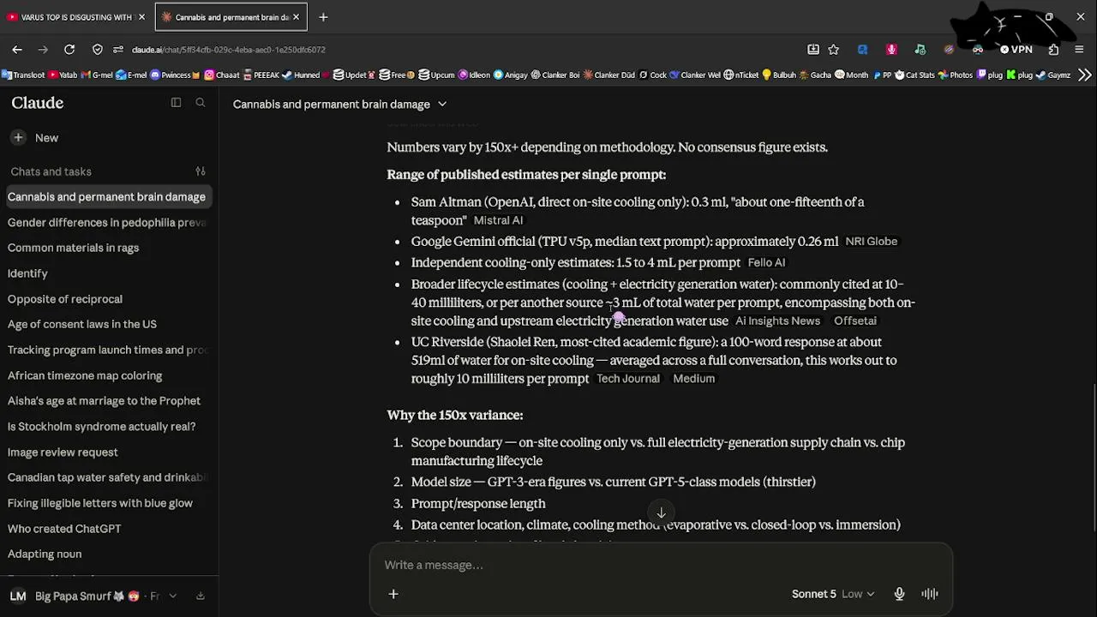
Task: Open the Mistral AI source citation
Action: [498, 220]
